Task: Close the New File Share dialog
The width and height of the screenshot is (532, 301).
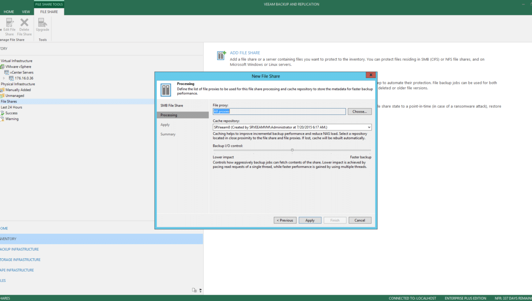Action: coord(371,75)
